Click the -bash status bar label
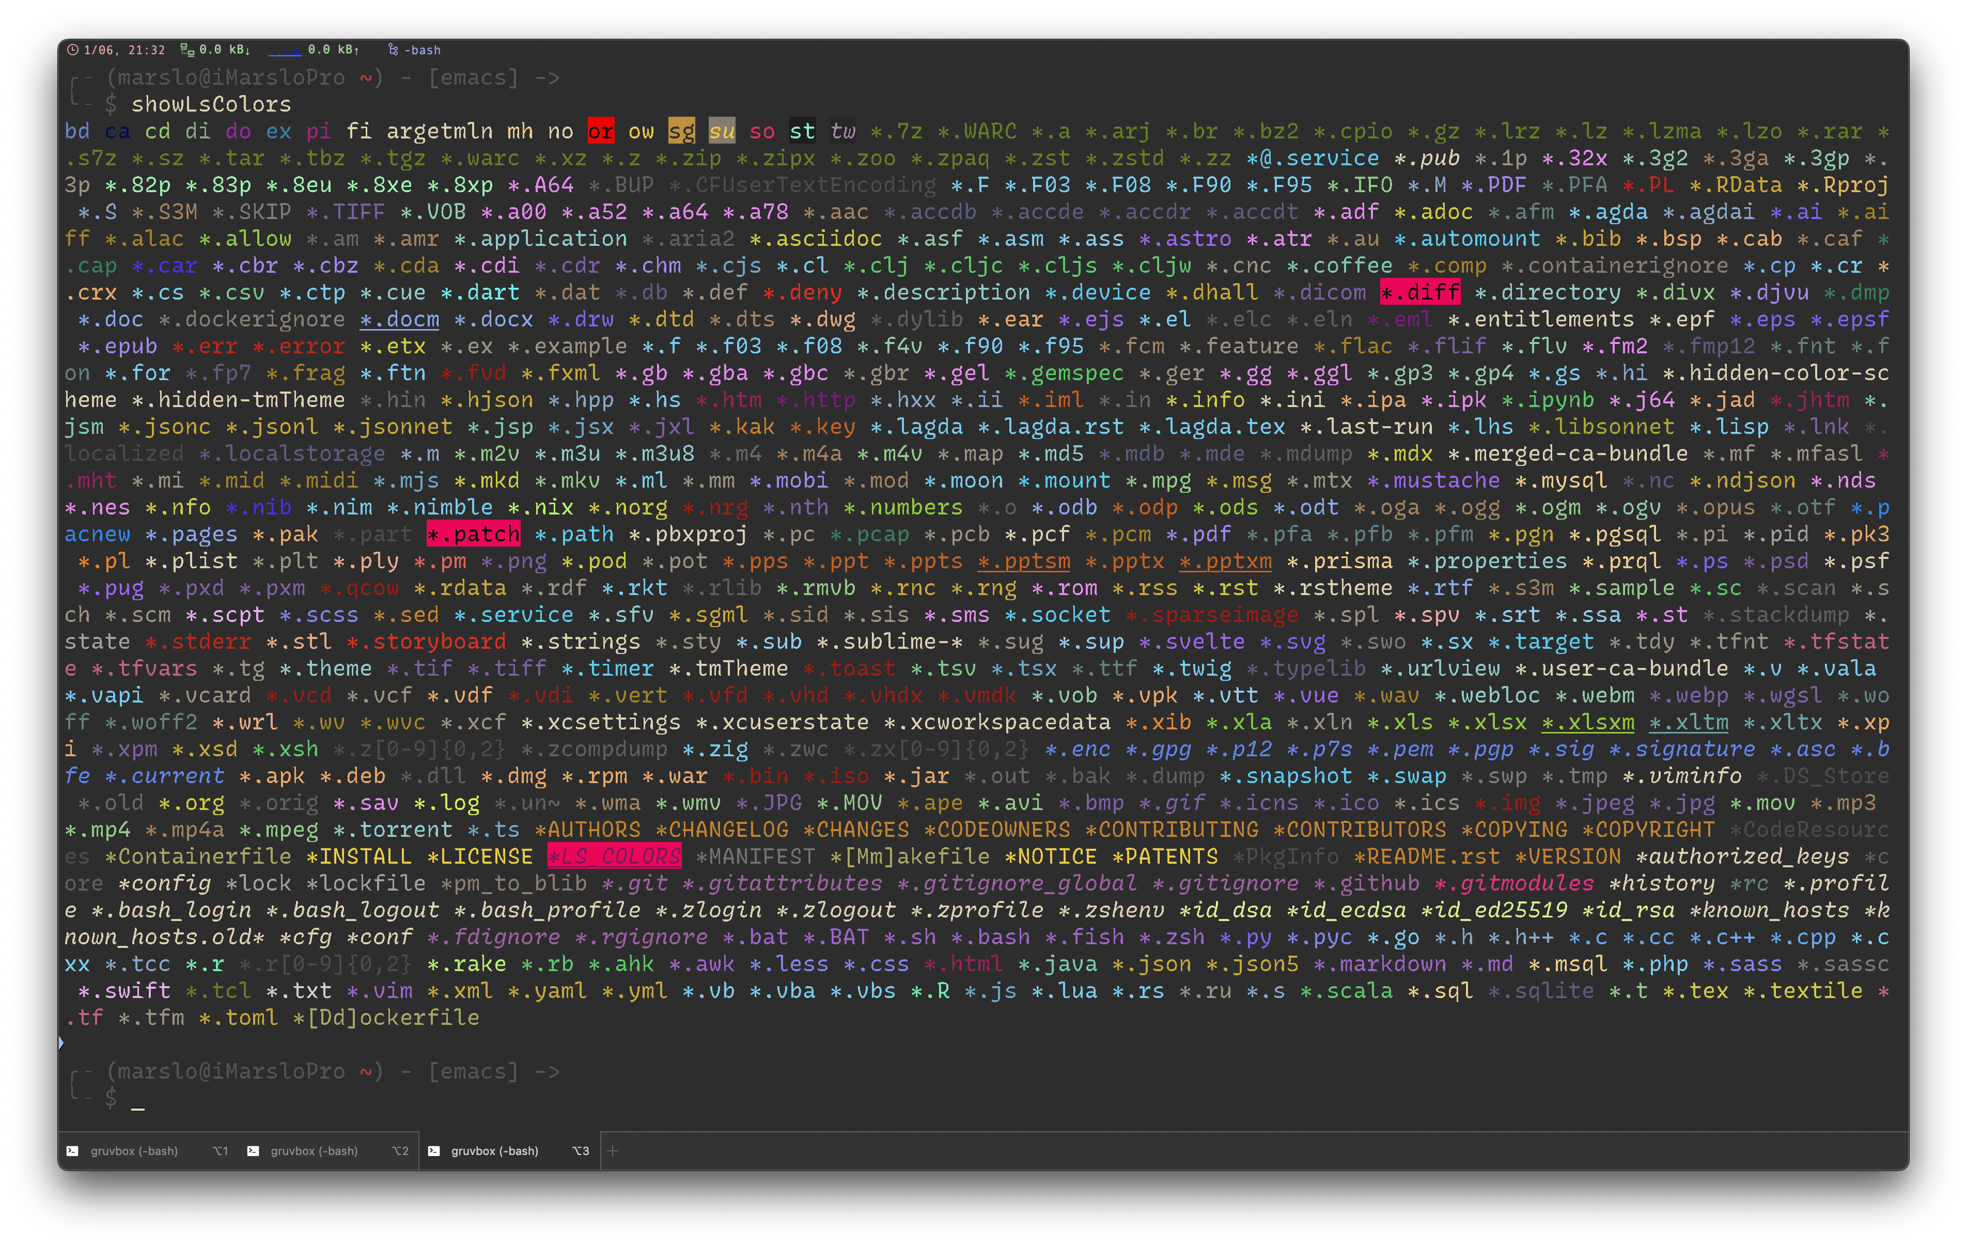The width and height of the screenshot is (1967, 1247). 423,50
